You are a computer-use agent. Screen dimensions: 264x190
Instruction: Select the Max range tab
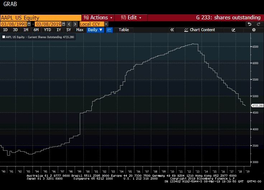click(x=80, y=30)
